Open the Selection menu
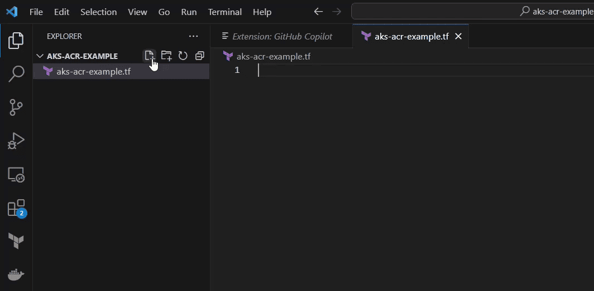Screen dimensions: 594x291 (x=99, y=12)
